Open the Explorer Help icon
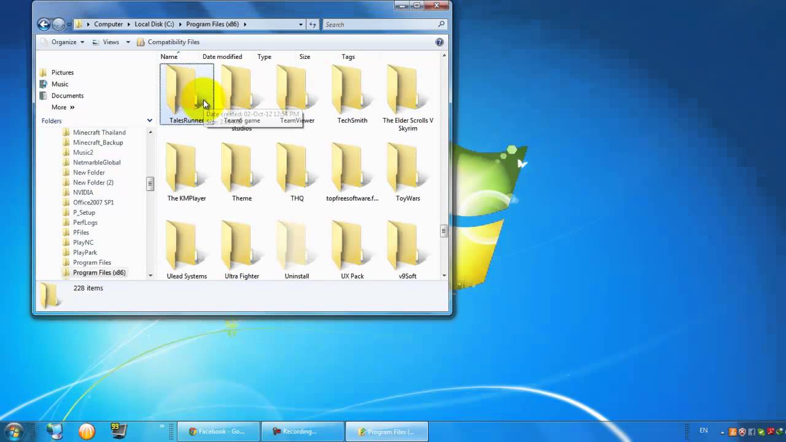Screen dimensions: 786x442 click(440, 42)
